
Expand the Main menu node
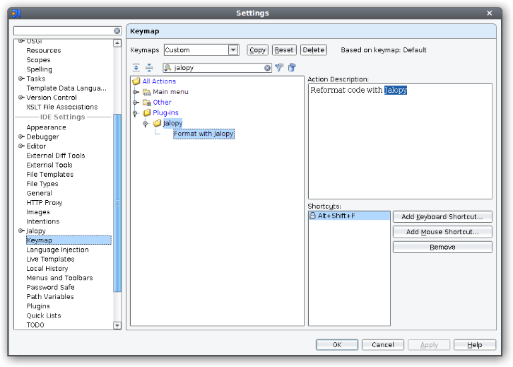(x=135, y=92)
